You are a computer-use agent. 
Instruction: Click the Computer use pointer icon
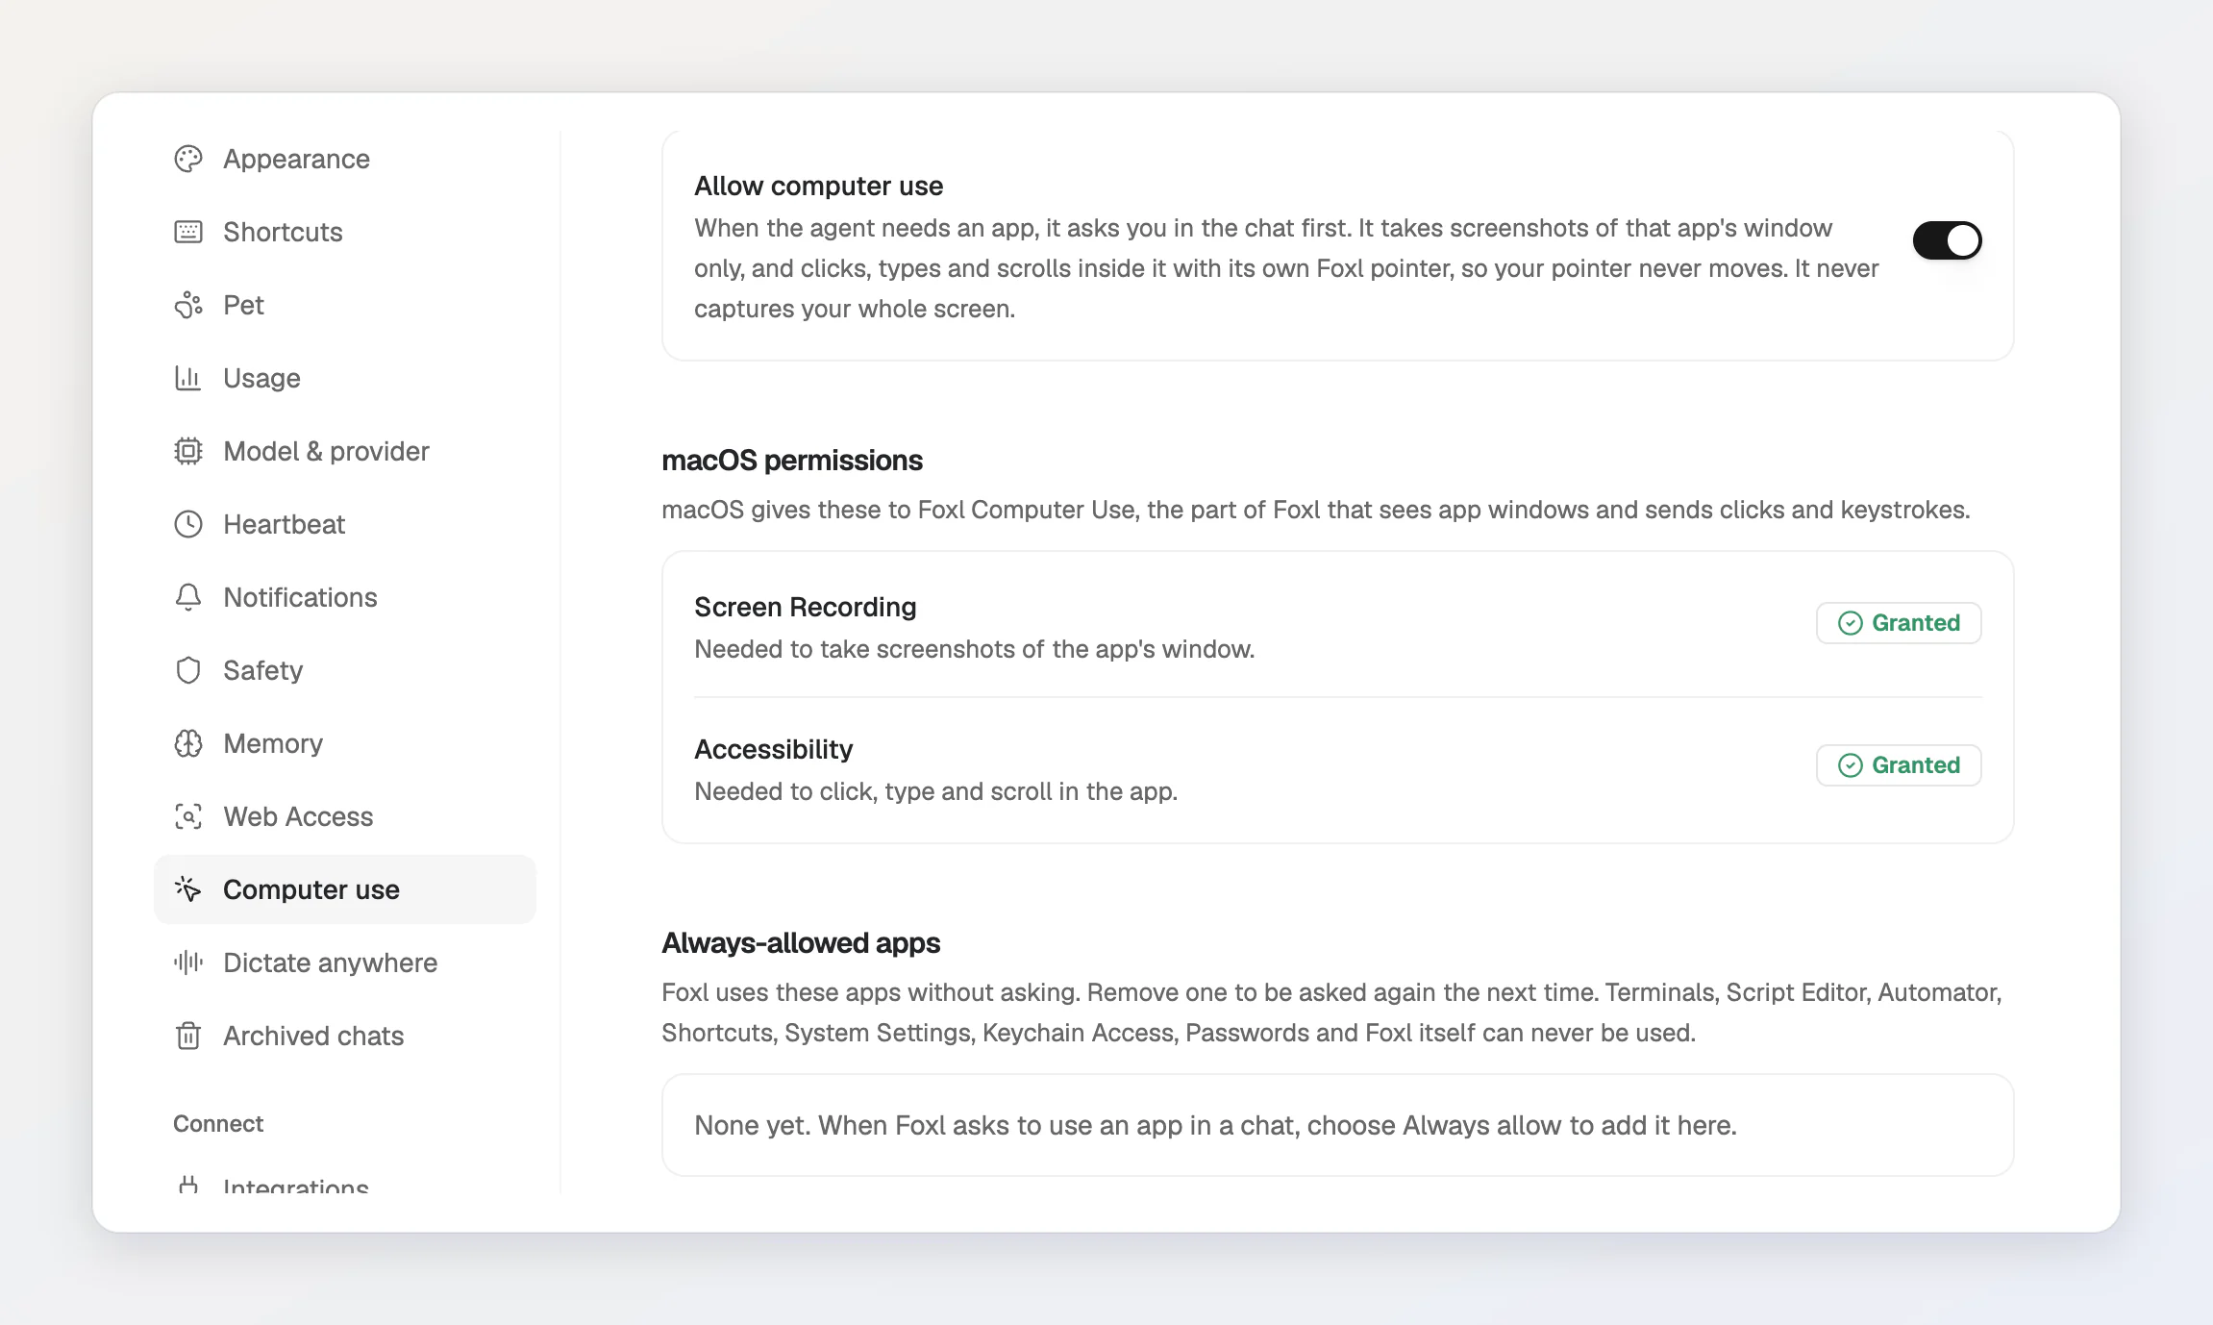coord(188,889)
